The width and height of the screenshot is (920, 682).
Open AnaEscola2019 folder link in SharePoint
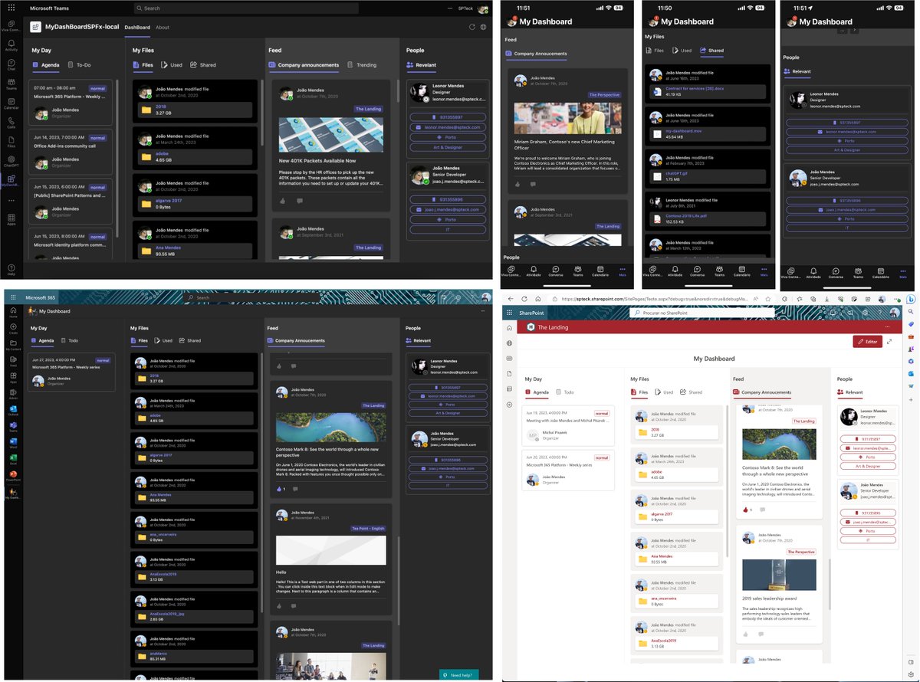pyautogui.click(x=665, y=641)
